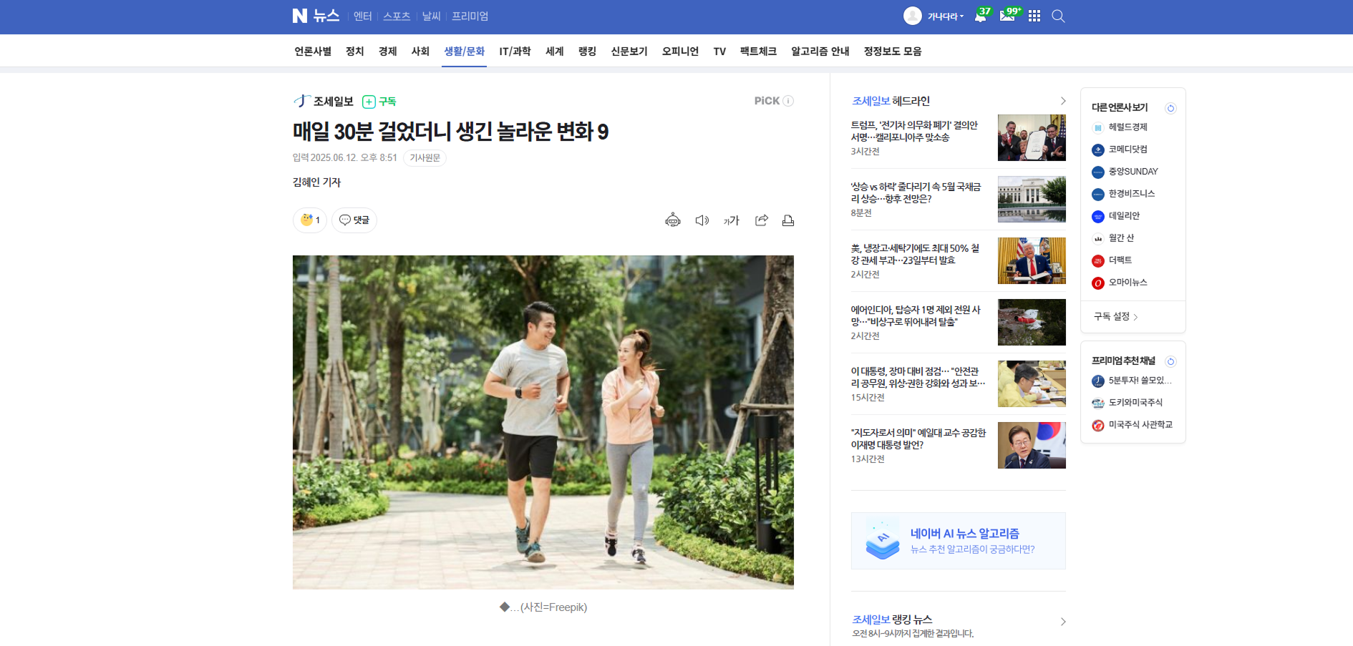Toggle the emoji reaction button

[x=310, y=220]
